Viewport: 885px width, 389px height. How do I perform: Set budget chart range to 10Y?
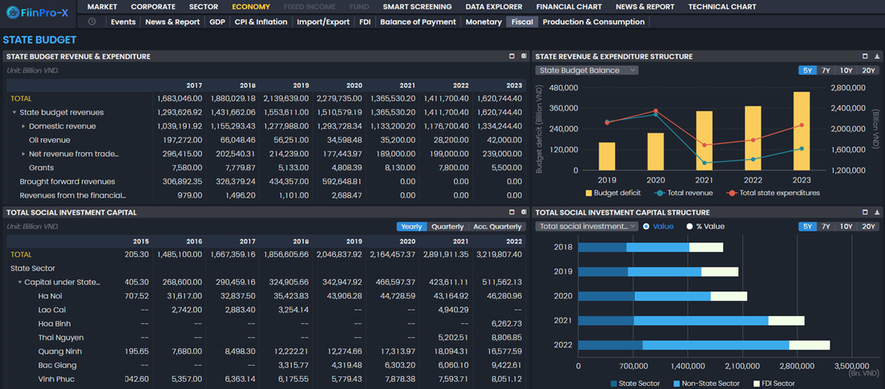(847, 70)
